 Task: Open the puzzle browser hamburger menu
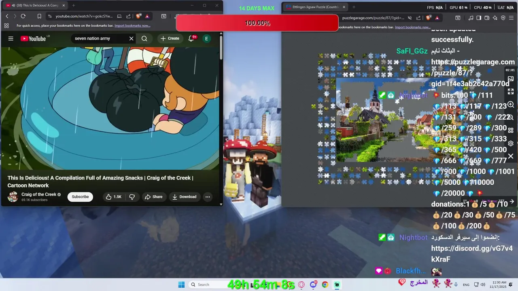512,18
